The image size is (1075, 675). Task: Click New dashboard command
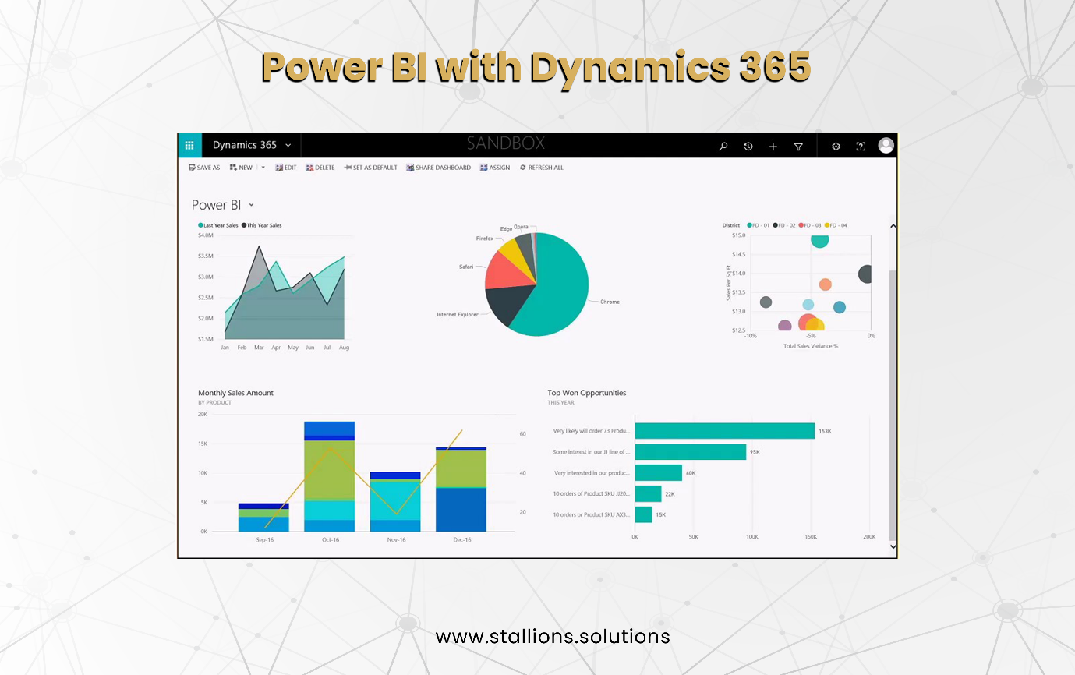click(x=241, y=168)
